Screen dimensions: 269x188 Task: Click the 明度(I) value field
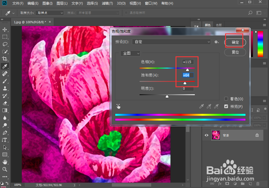(x=188, y=89)
